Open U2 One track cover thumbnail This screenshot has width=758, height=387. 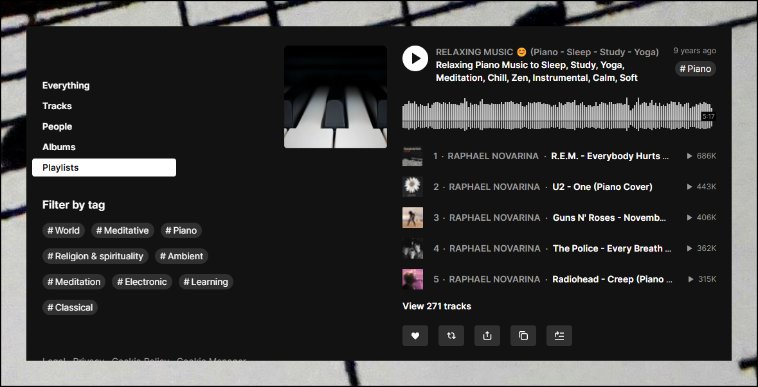click(x=413, y=187)
